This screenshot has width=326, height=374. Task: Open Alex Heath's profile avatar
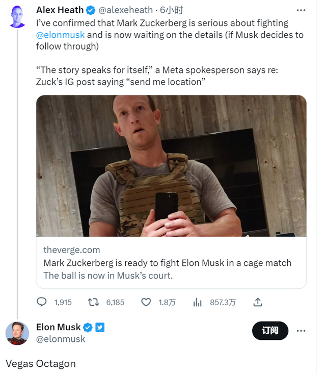[17, 17]
